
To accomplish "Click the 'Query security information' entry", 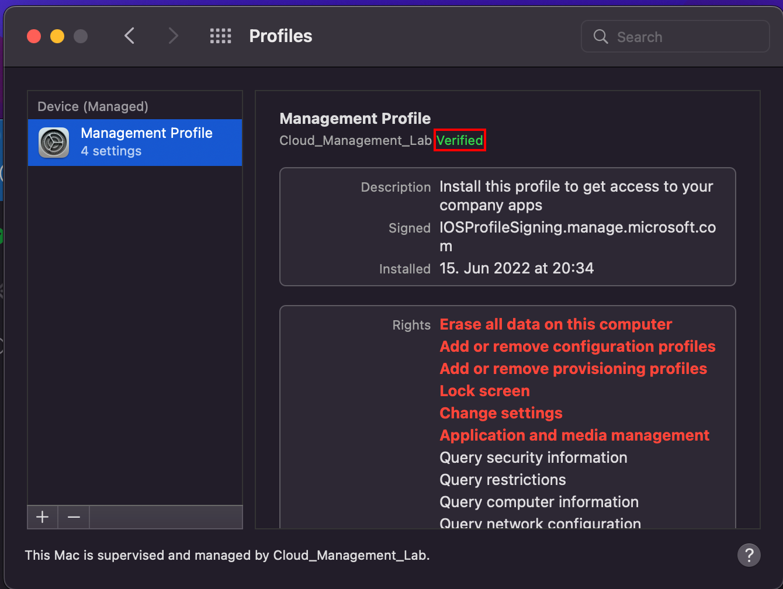I will coord(533,458).
